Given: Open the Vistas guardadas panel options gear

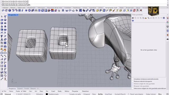Looking at the screenshot, I should pyautogui.click(x=167, y=15).
